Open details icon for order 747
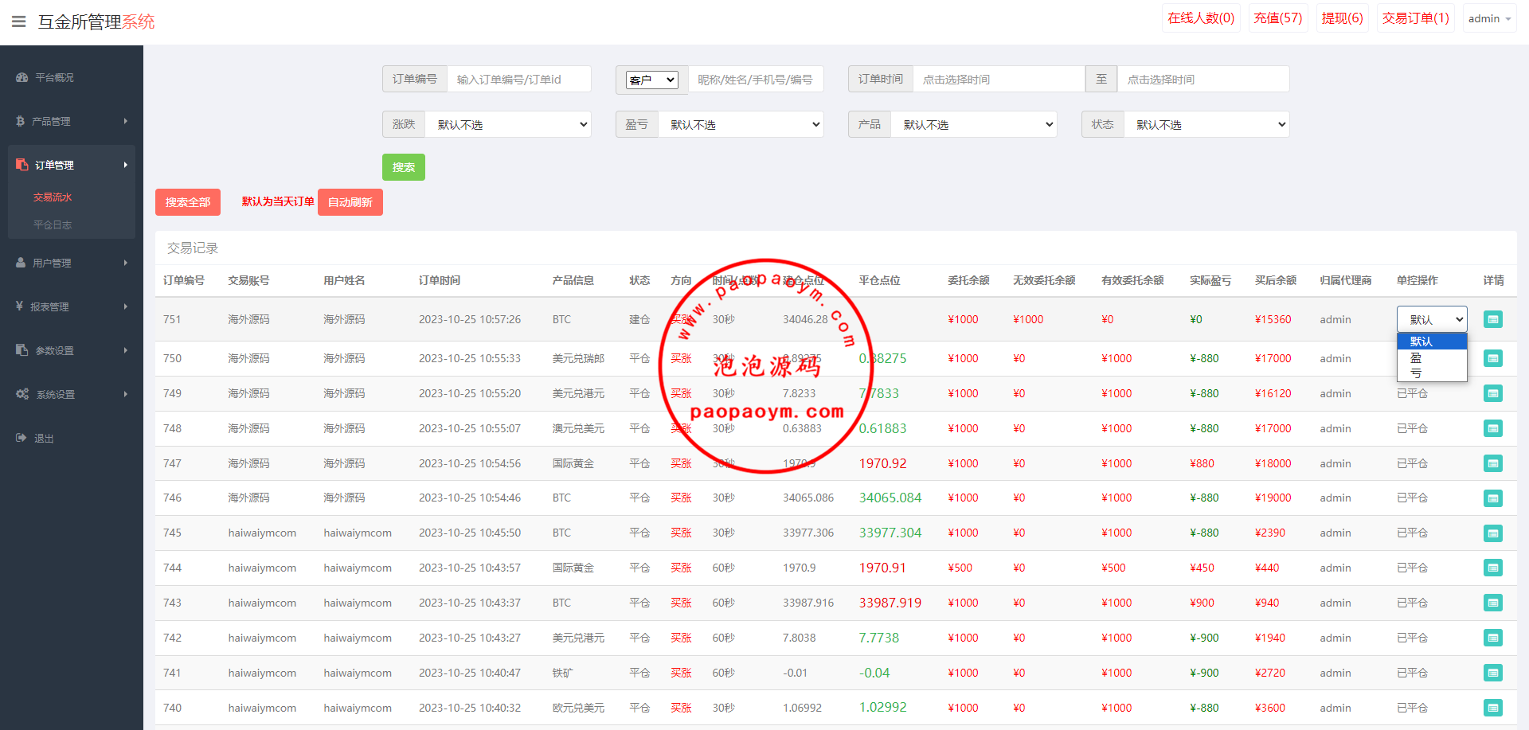This screenshot has height=730, width=1529. click(1493, 463)
